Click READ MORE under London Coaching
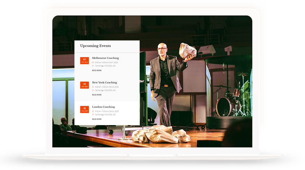This screenshot has width=305, height=170. [x=97, y=119]
